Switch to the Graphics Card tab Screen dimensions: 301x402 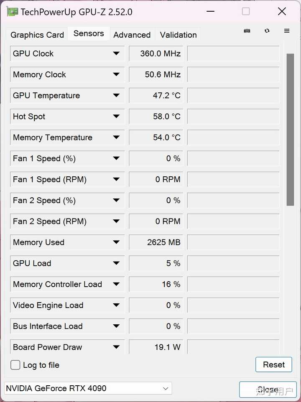coord(37,35)
